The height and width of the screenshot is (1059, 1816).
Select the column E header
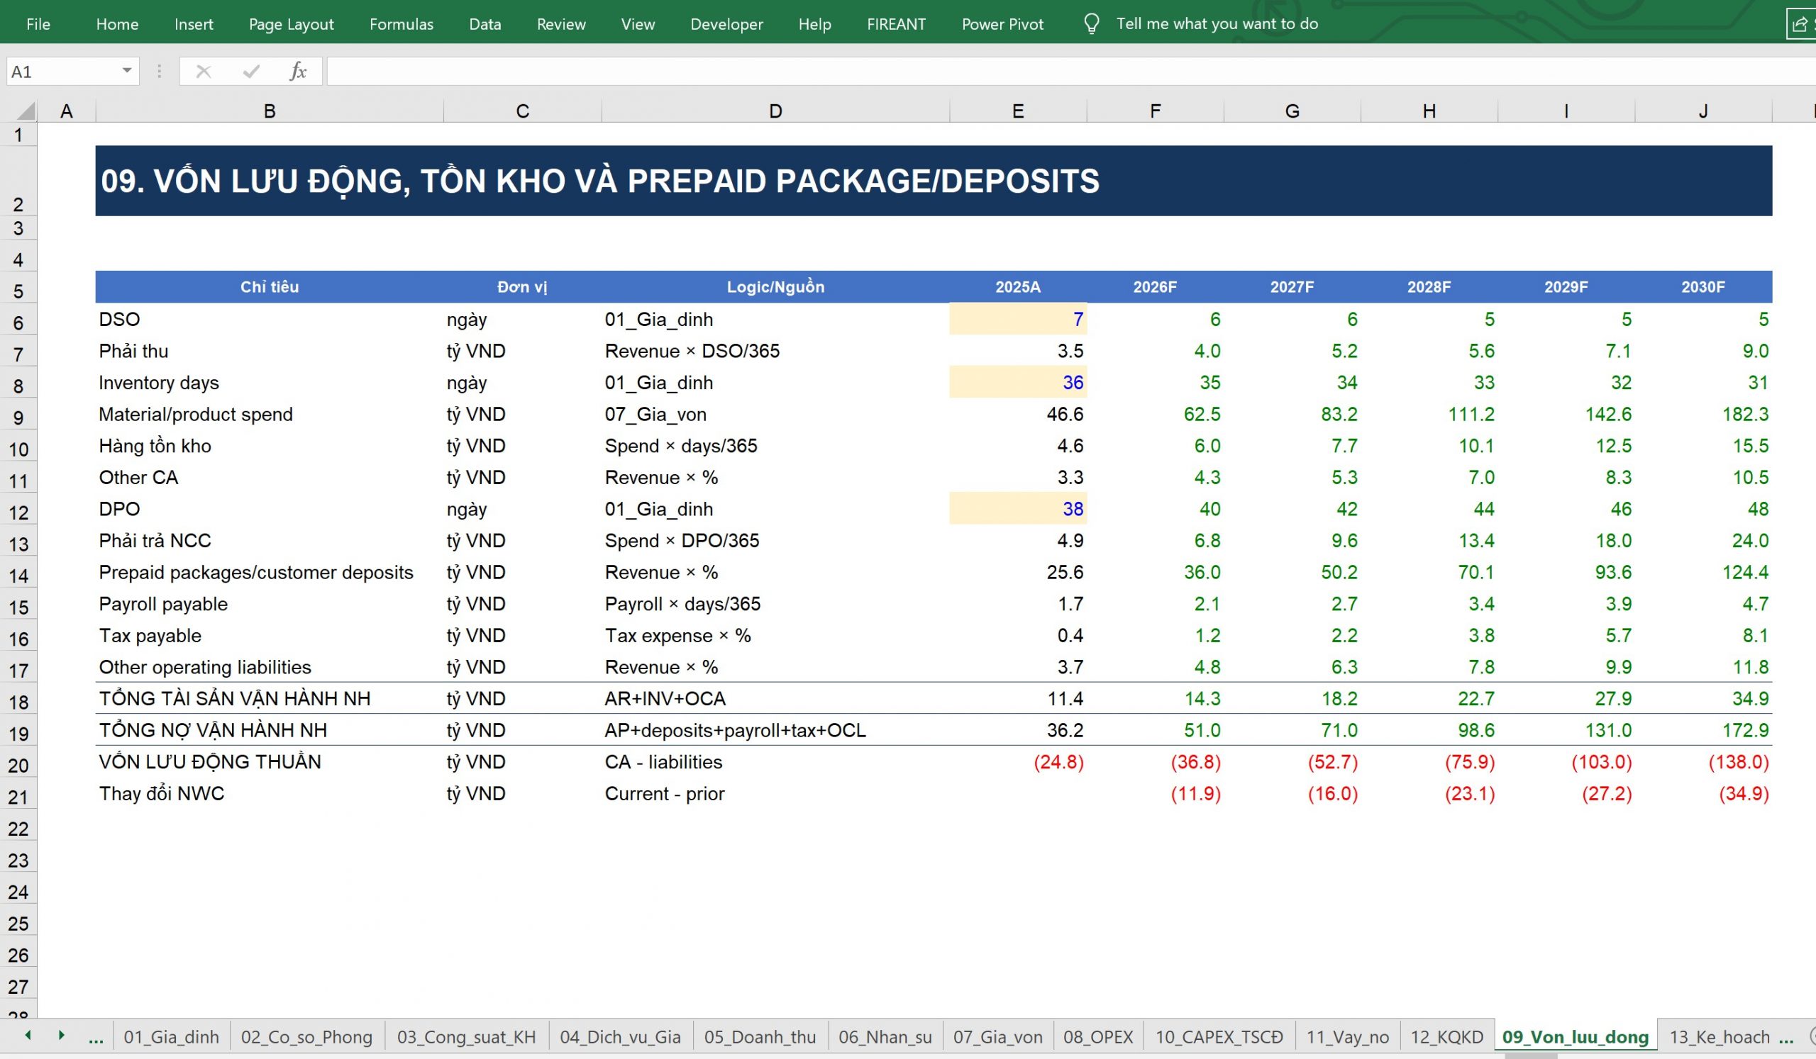tap(1017, 111)
